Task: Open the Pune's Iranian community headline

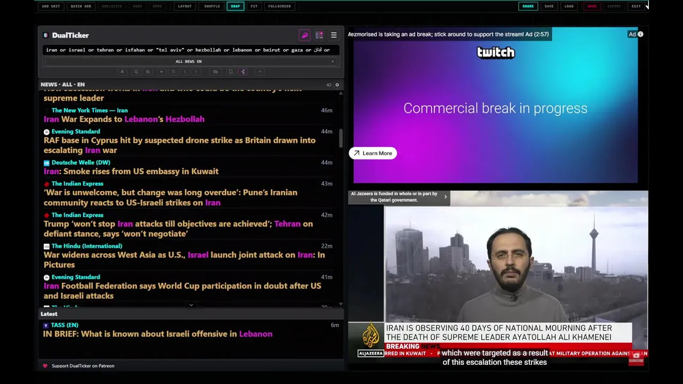Action: [x=170, y=198]
